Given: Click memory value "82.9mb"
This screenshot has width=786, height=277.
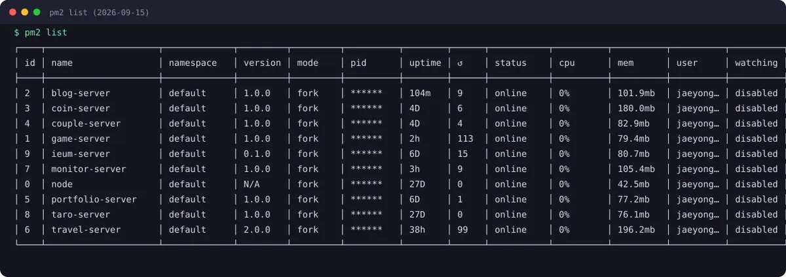Looking at the screenshot, I should click(x=633, y=123).
